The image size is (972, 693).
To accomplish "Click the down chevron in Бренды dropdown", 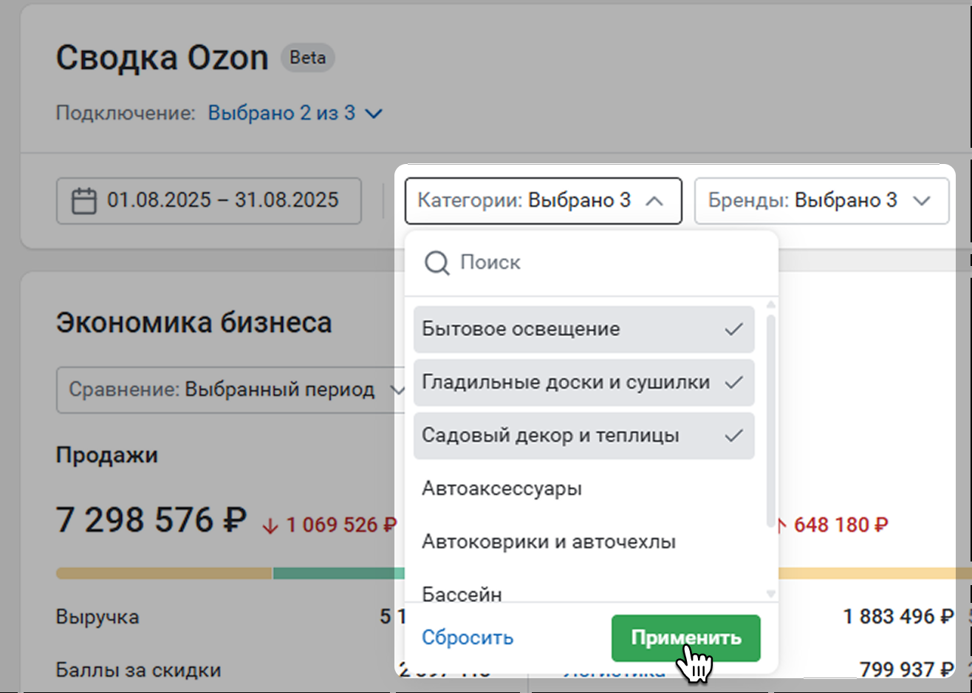I will tap(922, 201).
